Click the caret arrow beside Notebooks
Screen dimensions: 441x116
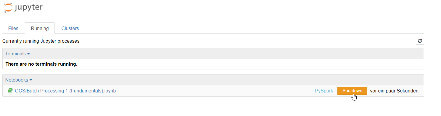coord(31,80)
